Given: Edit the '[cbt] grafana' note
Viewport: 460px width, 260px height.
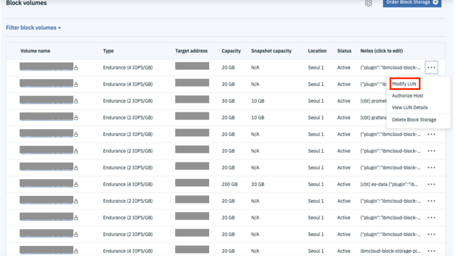Looking at the screenshot, I should tap(373, 117).
